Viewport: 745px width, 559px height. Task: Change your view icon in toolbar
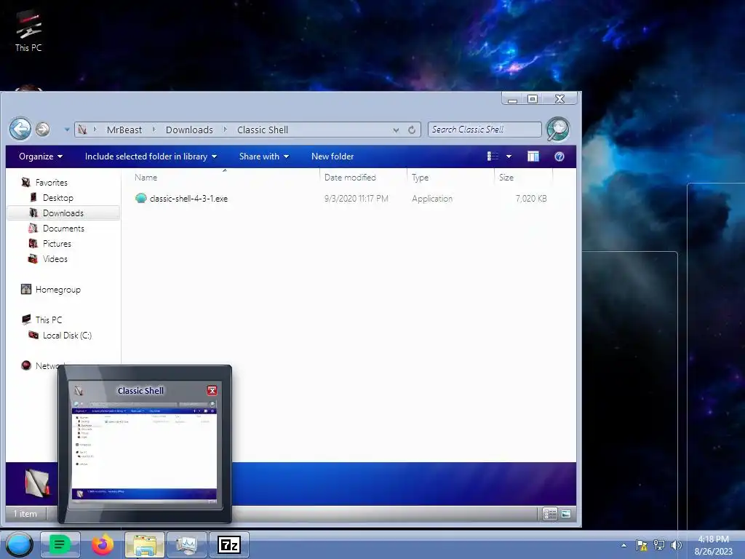493,156
